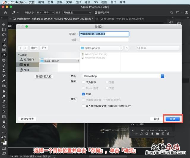Select the Move tool in toolbar
190x158 pixels.
4,24
